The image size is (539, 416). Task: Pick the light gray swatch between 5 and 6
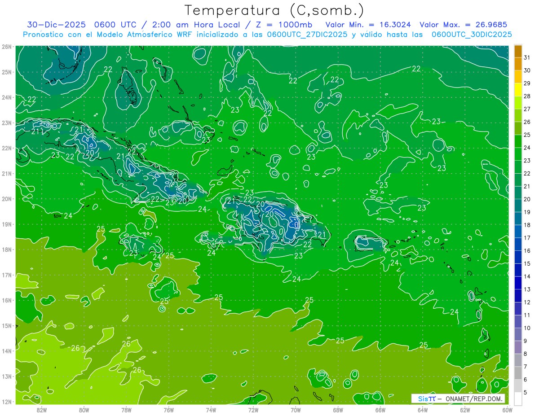click(518, 386)
